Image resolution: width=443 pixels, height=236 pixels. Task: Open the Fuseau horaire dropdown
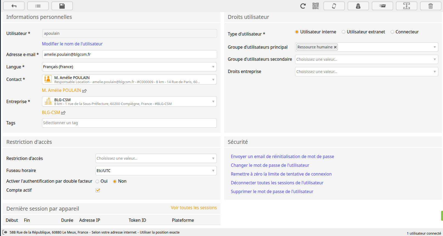coord(156,171)
